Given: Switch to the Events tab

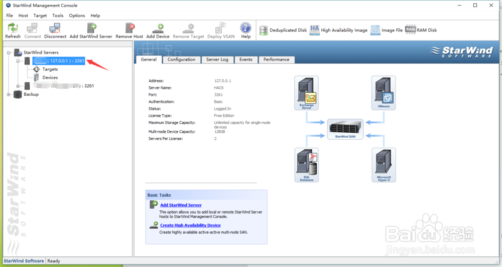Looking at the screenshot, I should tap(246, 60).
